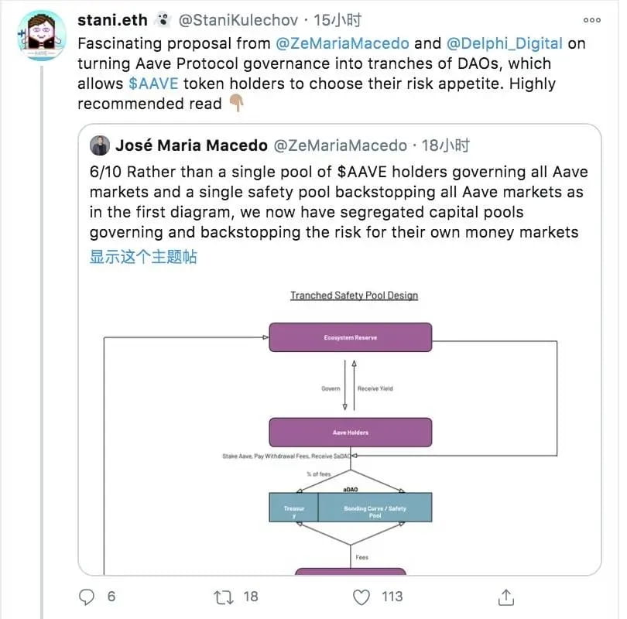Click the @StaniKulechov handle
The width and height of the screenshot is (627, 619).
232,19
